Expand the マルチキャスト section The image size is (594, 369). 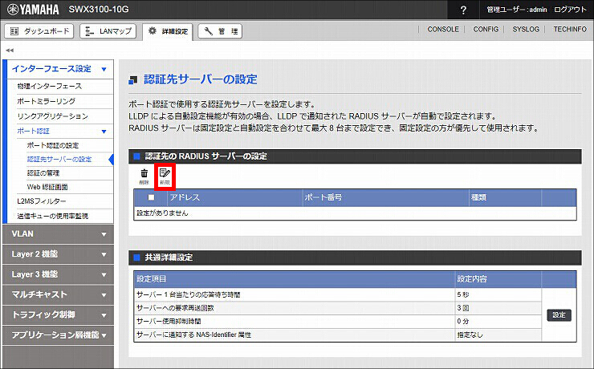(58, 294)
